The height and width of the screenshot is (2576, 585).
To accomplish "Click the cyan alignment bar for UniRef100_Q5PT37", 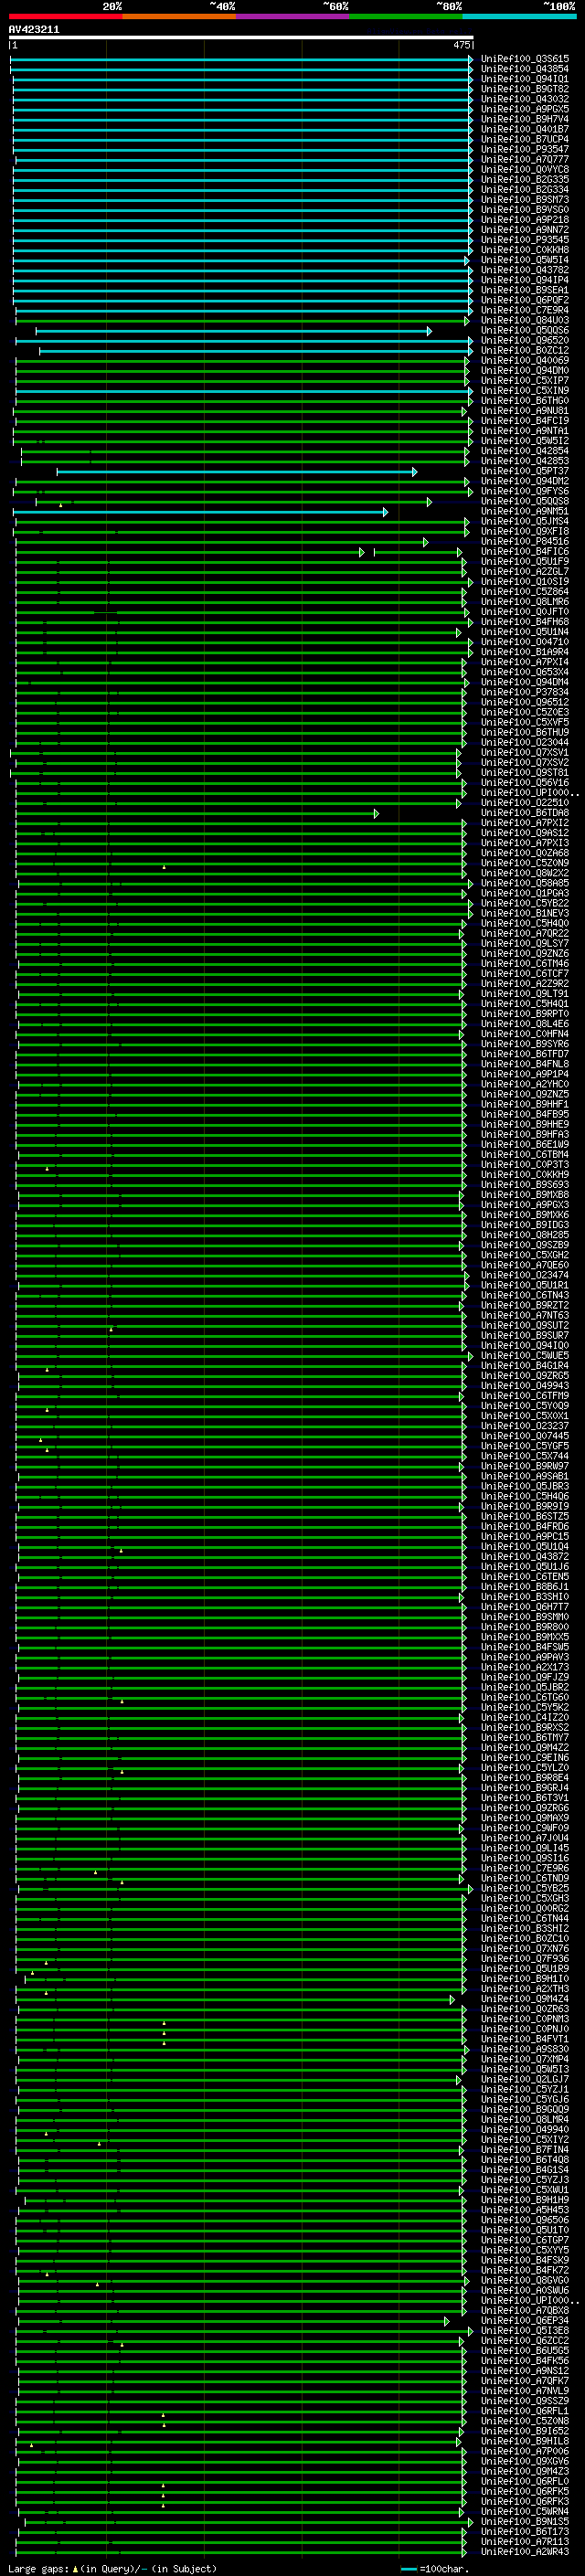I will pos(236,472).
